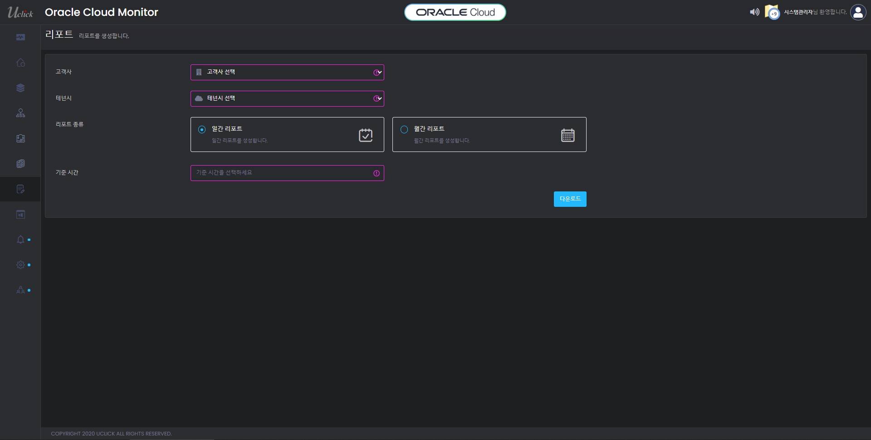
Task: Open the gear settings sidebar icon
Action: pyautogui.click(x=20, y=265)
